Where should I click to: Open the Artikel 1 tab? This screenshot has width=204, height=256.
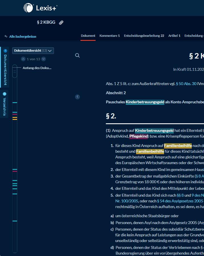[x=174, y=36]
